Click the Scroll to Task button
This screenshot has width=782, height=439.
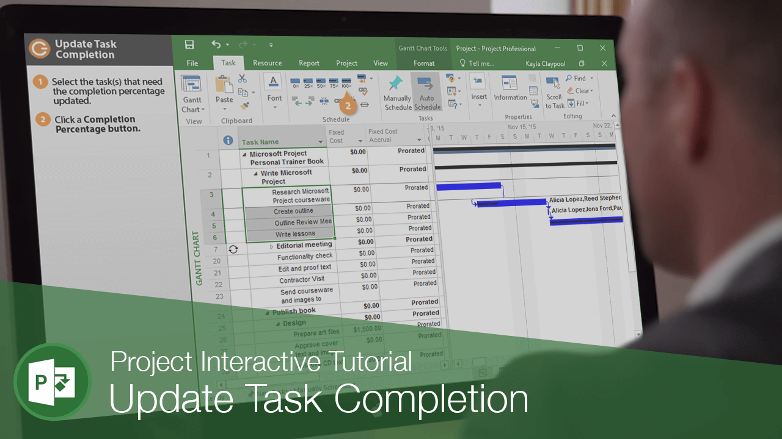tap(554, 92)
